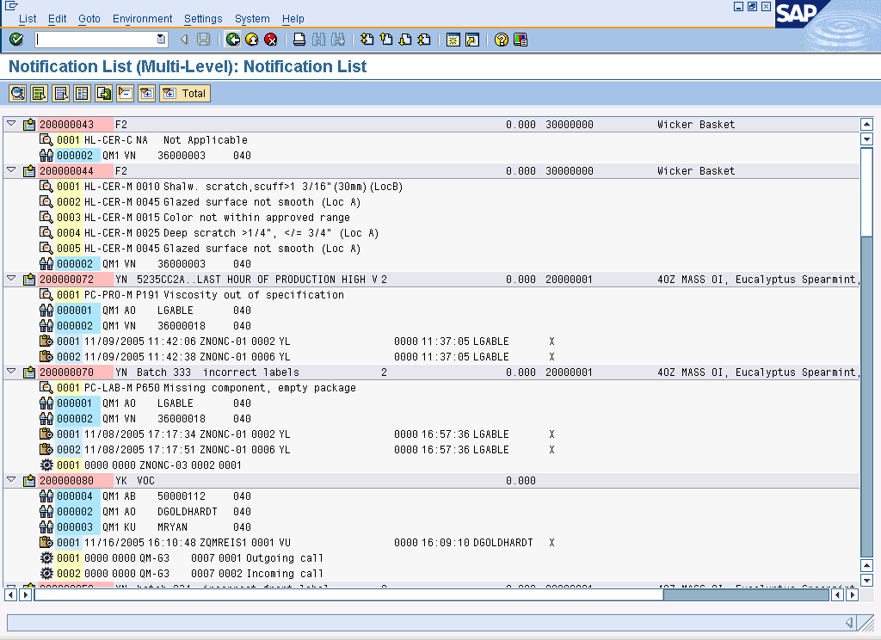Click the partner icon on the 50000112 row
Image resolution: width=881 pixels, height=640 pixels.
[x=46, y=496]
